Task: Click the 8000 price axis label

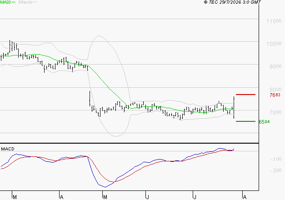Action: [x=275, y=90]
